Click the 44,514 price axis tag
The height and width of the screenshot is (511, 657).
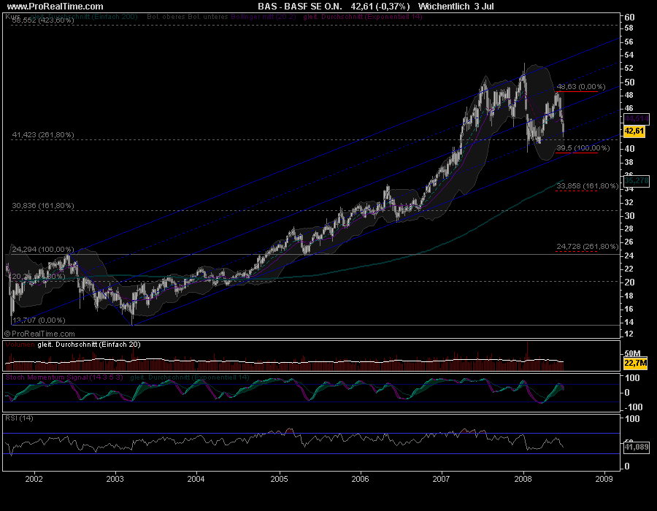pos(637,119)
